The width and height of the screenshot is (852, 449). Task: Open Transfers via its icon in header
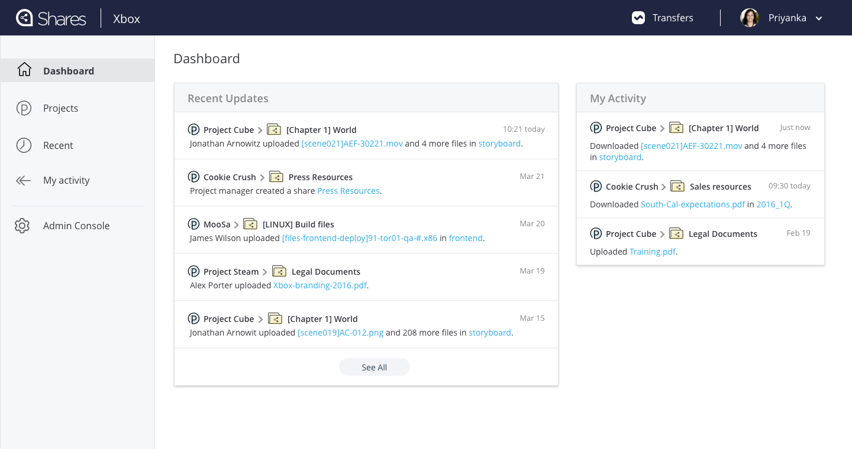638,18
